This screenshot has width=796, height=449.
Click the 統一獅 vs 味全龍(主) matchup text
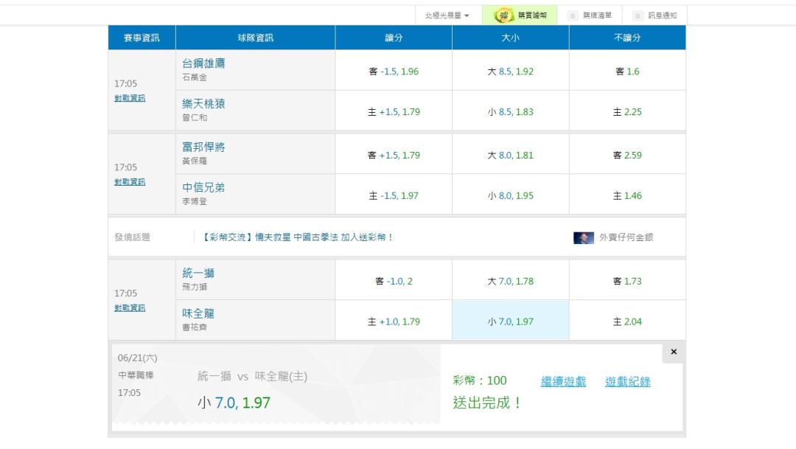pyautogui.click(x=252, y=376)
